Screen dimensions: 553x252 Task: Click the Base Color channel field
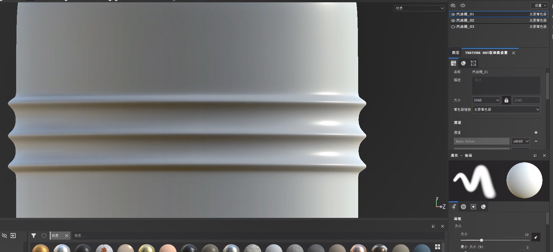coord(482,141)
